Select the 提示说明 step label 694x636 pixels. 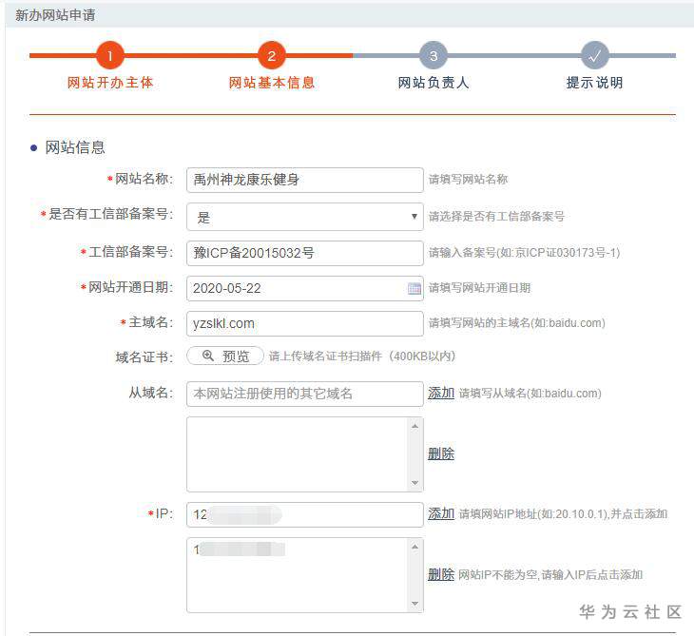pyautogui.click(x=595, y=83)
